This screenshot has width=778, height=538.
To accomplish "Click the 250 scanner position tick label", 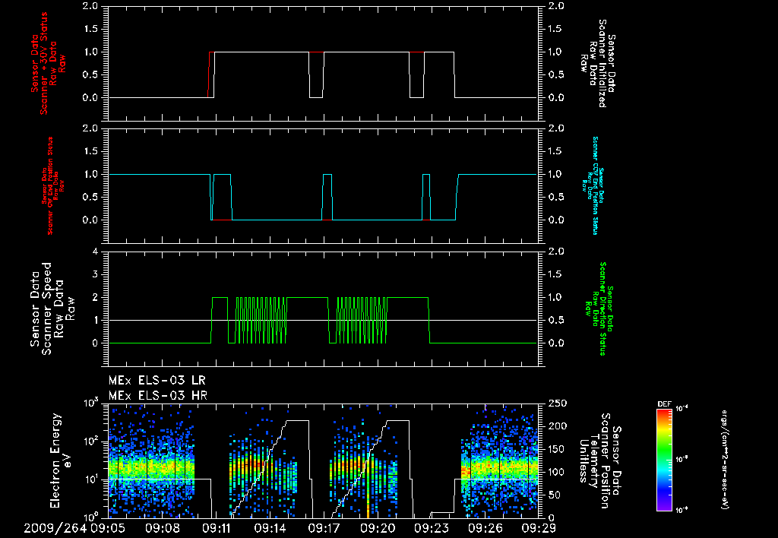I will [x=557, y=404].
